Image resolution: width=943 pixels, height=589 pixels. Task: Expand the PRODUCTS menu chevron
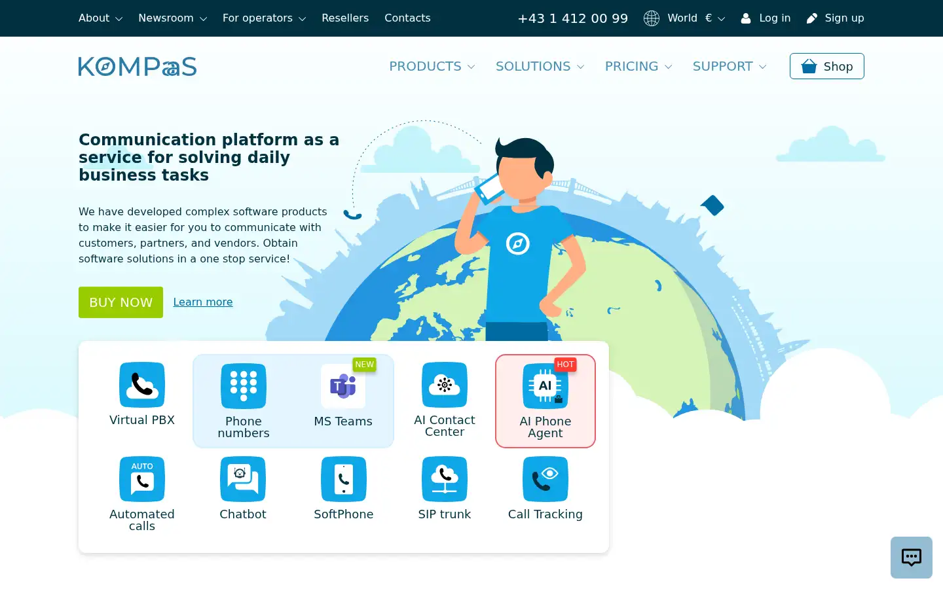[471, 67]
